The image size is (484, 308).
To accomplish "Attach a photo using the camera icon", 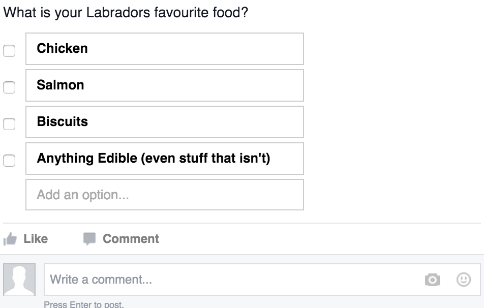I will pos(432,280).
